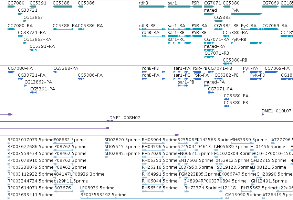The image size is (293, 200).
Task: Click protein CG5388-PA
Action: click(x=66, y=68)
